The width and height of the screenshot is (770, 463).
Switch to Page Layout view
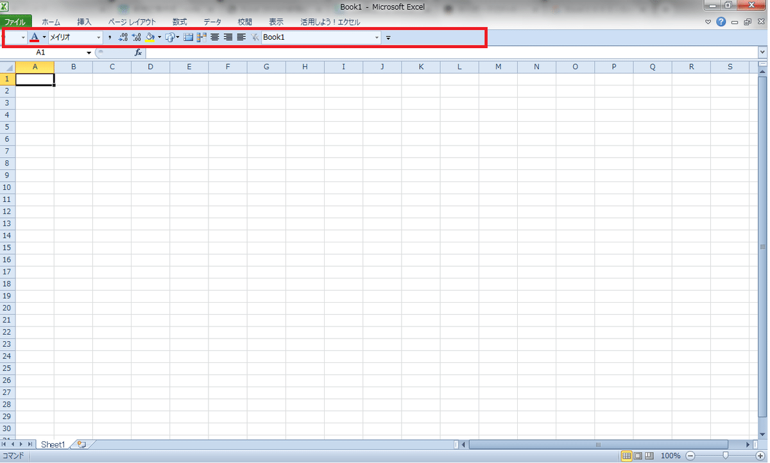[x=638, y=456]
